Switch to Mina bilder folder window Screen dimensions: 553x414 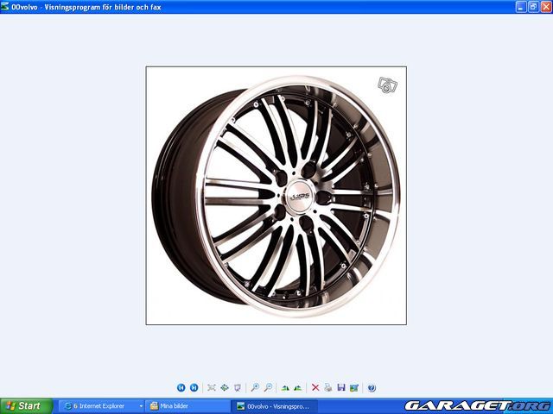(188, 406)
